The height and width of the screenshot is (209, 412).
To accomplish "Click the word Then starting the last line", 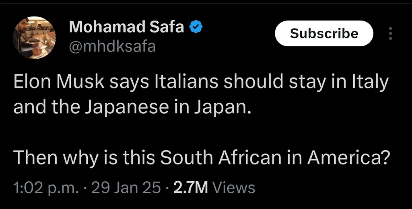I will (x=35, y=158).
